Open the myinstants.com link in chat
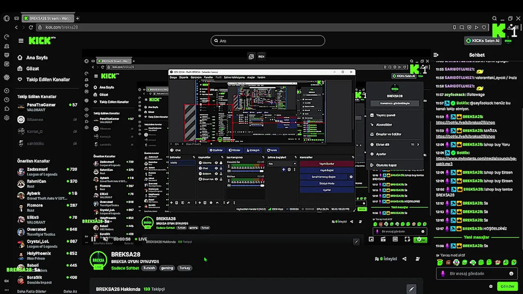Screen dimensions: 523x294 pos(476,161)
